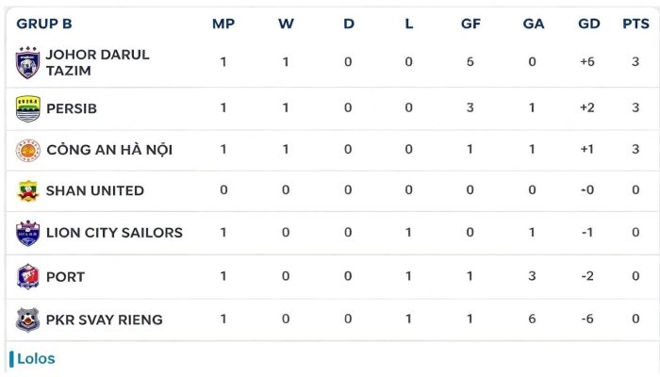
Task: Click the Persib team logo
Action: click(x=27, y=108)
